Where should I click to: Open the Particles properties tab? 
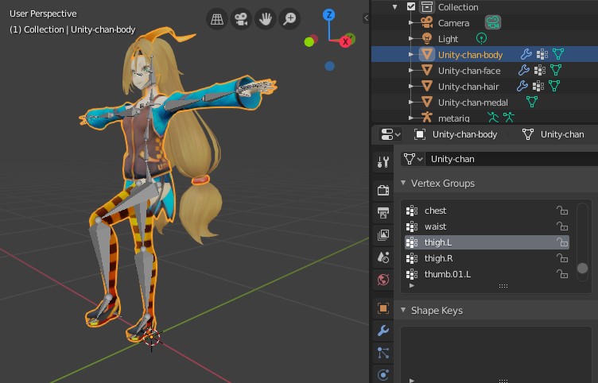pyautogui.click(x=383, y=353)
